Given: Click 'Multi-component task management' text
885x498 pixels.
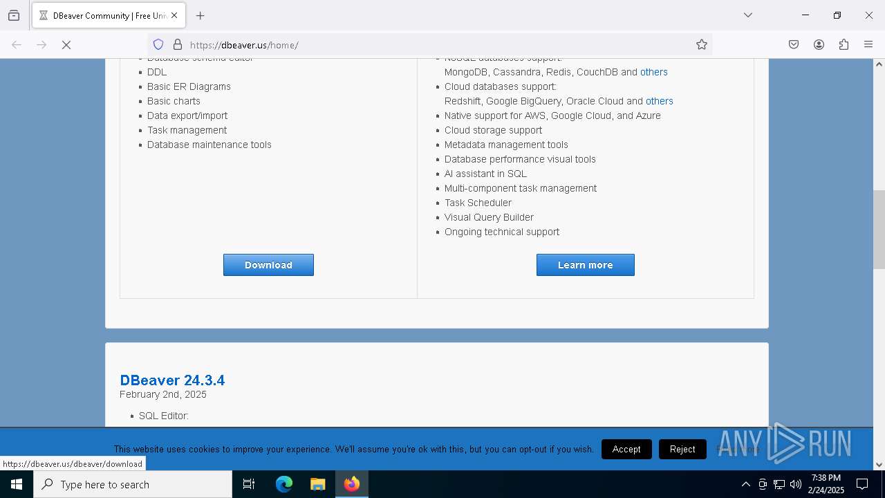Looking at the screenshot, I should pyautogui.click(x=521, y=188).
